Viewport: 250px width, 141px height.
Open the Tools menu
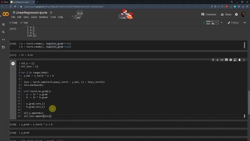53,17
